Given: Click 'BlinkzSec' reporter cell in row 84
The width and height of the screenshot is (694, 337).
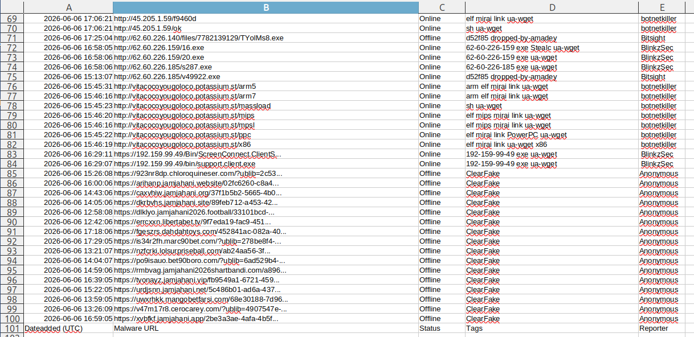Looking at the screenshot, I should click(663, 164).
